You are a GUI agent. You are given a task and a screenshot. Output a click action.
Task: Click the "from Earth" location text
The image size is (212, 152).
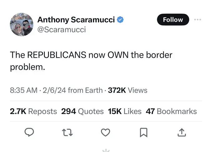[x=85, y=90]
